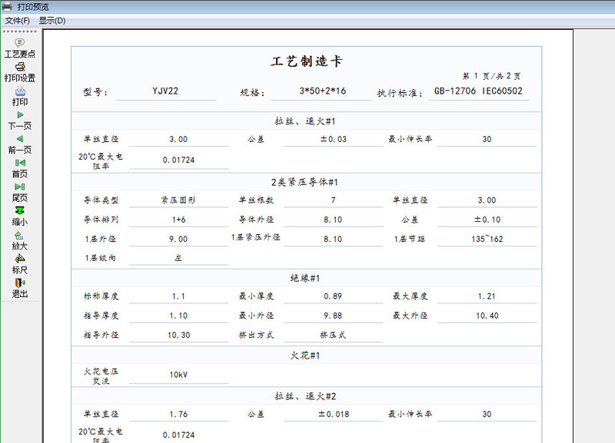Click the printer icon in the title bar
Image resolution: width=615 pixels, height=443 pixels.
point(7,7)
